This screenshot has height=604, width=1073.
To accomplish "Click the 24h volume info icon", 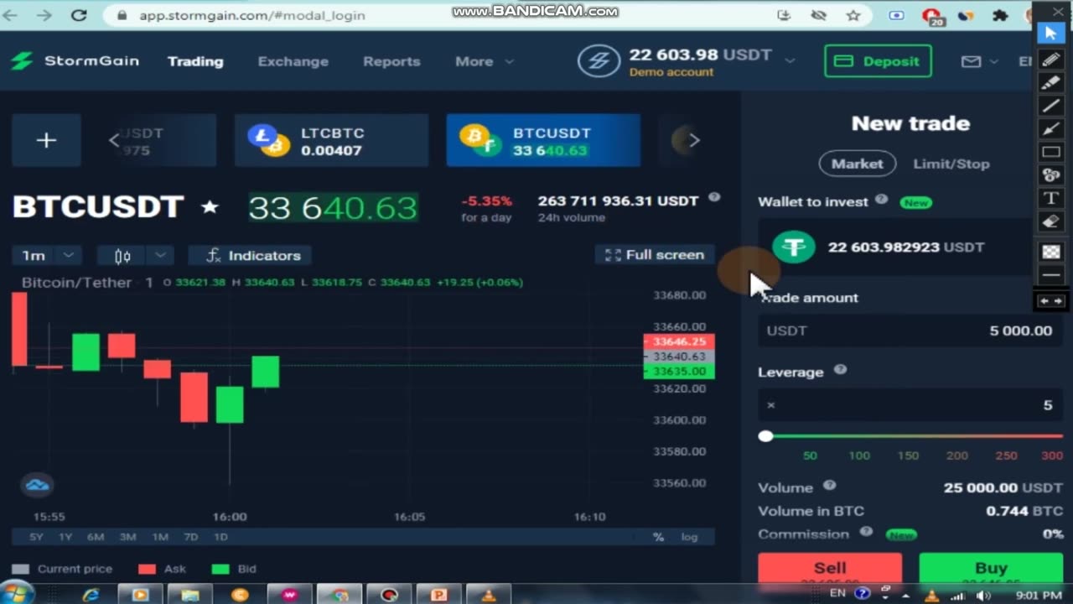I will 714,198.
